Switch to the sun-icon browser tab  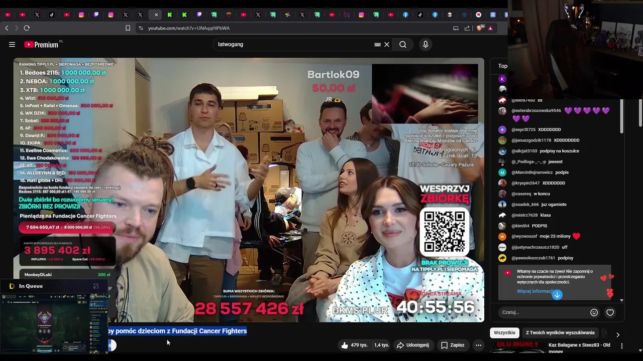(x=229, y=15)
